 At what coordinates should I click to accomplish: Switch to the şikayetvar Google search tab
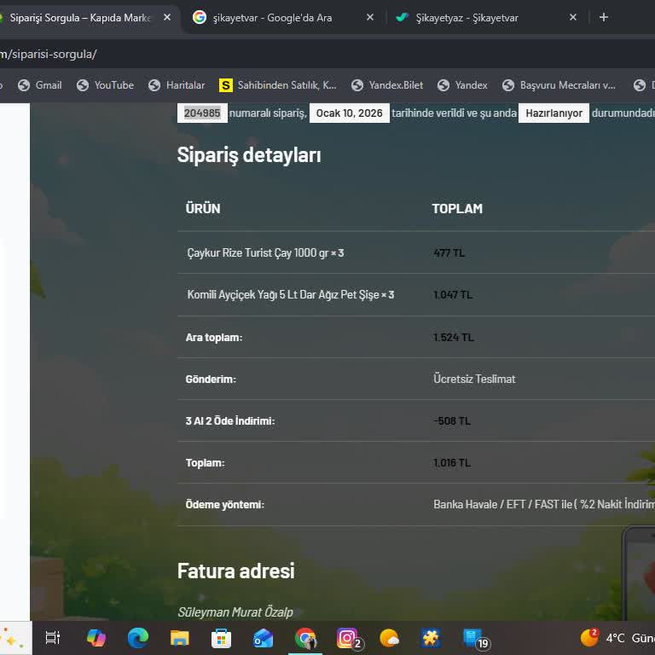click(273, 17)
